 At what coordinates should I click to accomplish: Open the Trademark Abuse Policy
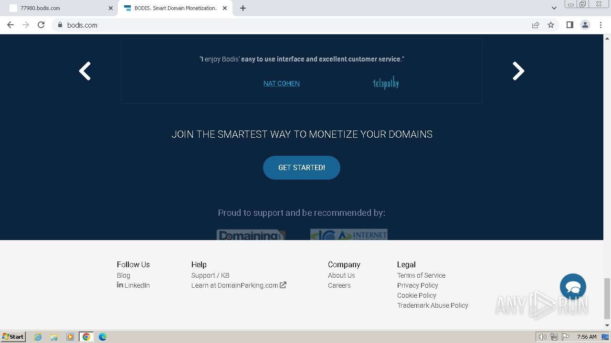432,305
